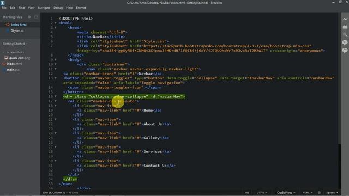
Task: Open the Edit menu
Action: click(13, 8)
